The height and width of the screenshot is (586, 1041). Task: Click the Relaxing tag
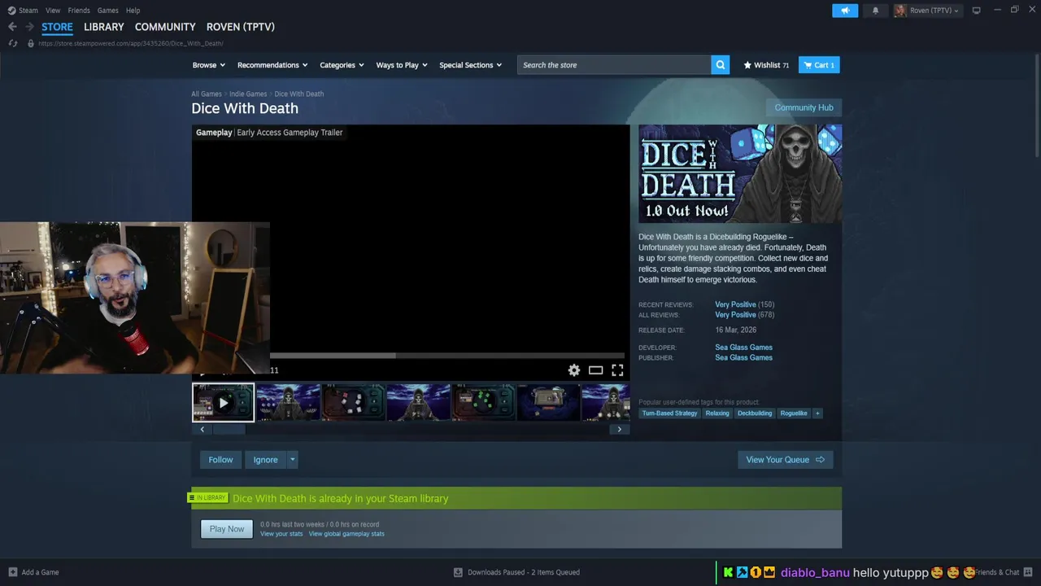(717, 413)
